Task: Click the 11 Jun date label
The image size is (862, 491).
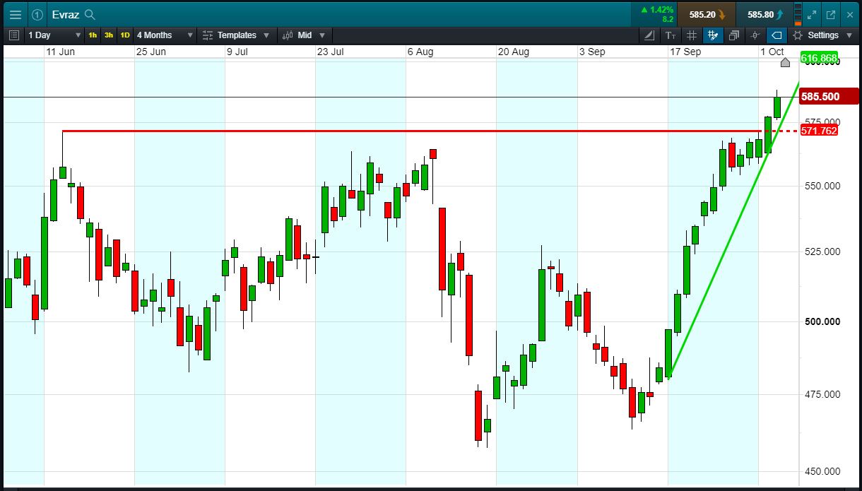Action: pos(60,52)
